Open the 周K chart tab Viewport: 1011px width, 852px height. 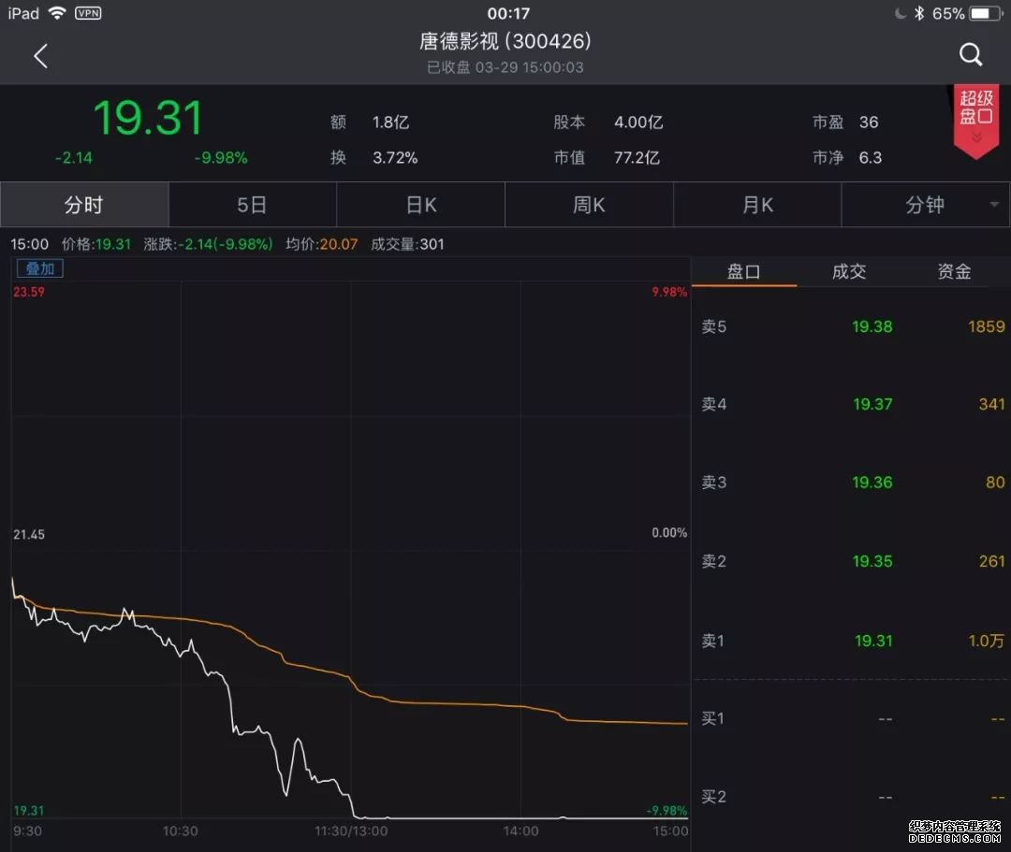[589, 205]
